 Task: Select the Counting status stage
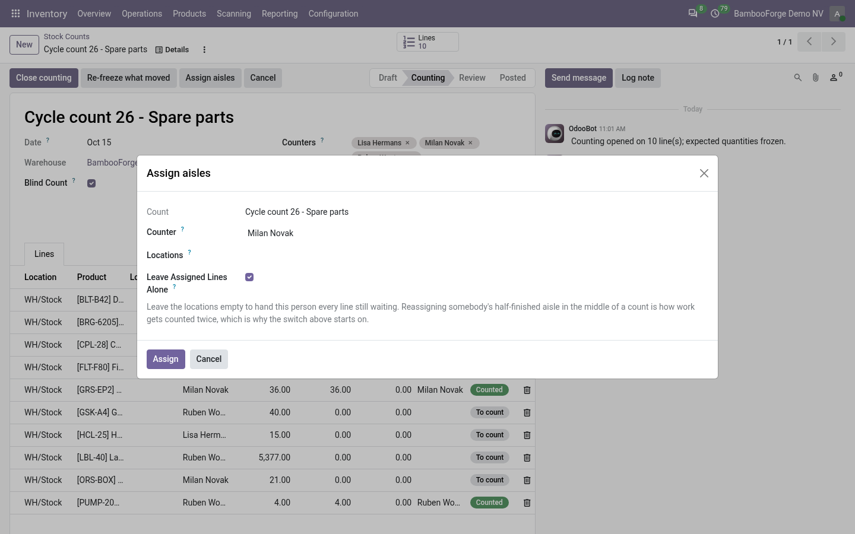pos(428,78)
